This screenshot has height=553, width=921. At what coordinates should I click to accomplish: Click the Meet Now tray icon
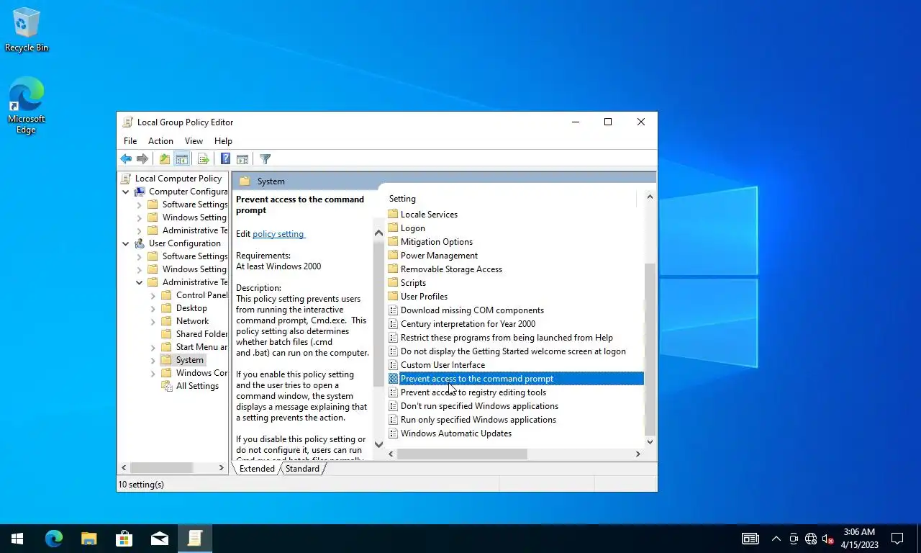(x=794, y=539)
